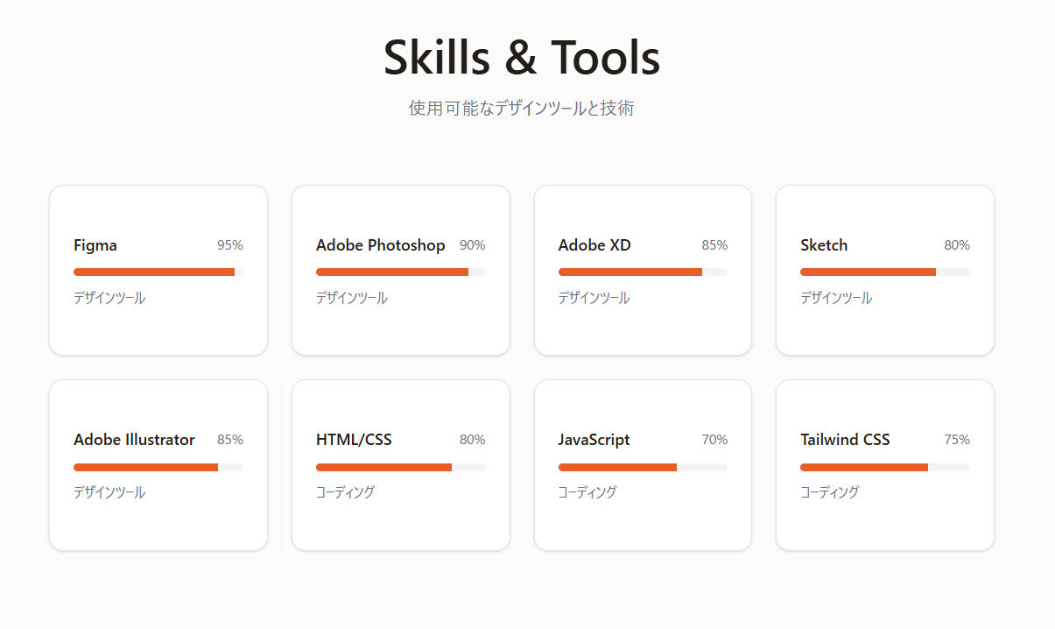1055x629 pixels.
Task: Click the HTML/CSS card title
Action: pyautogui.click(x=354, y=440)
